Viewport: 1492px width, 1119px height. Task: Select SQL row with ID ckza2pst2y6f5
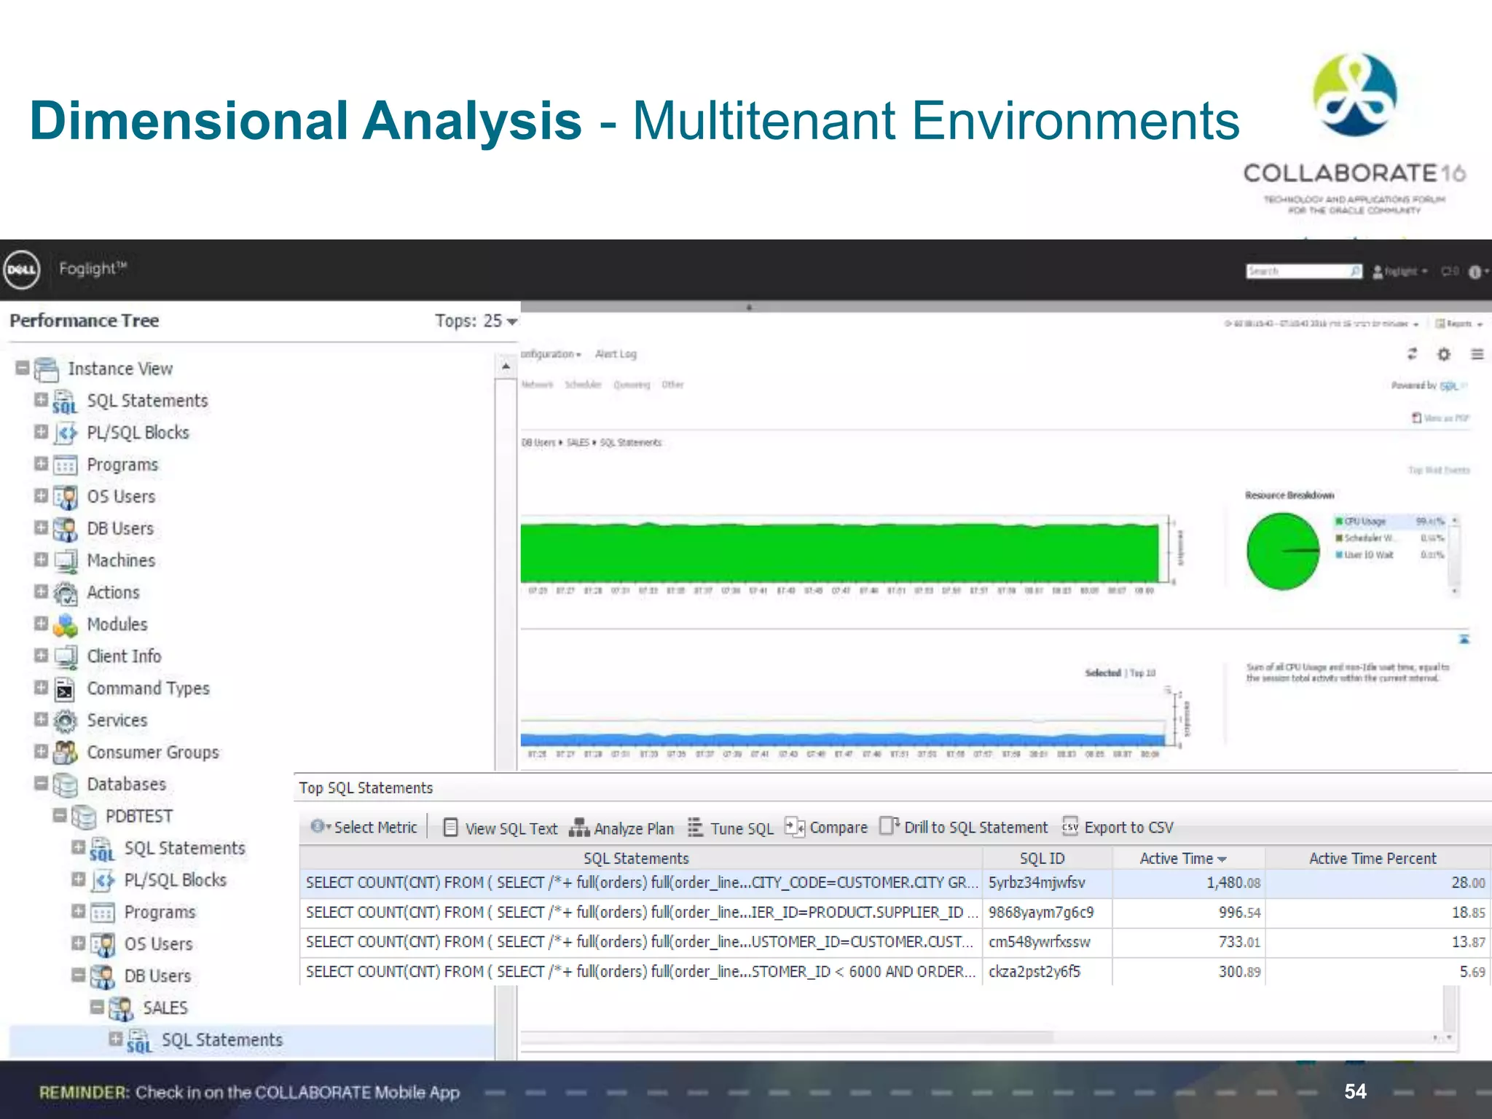[894, 973]
